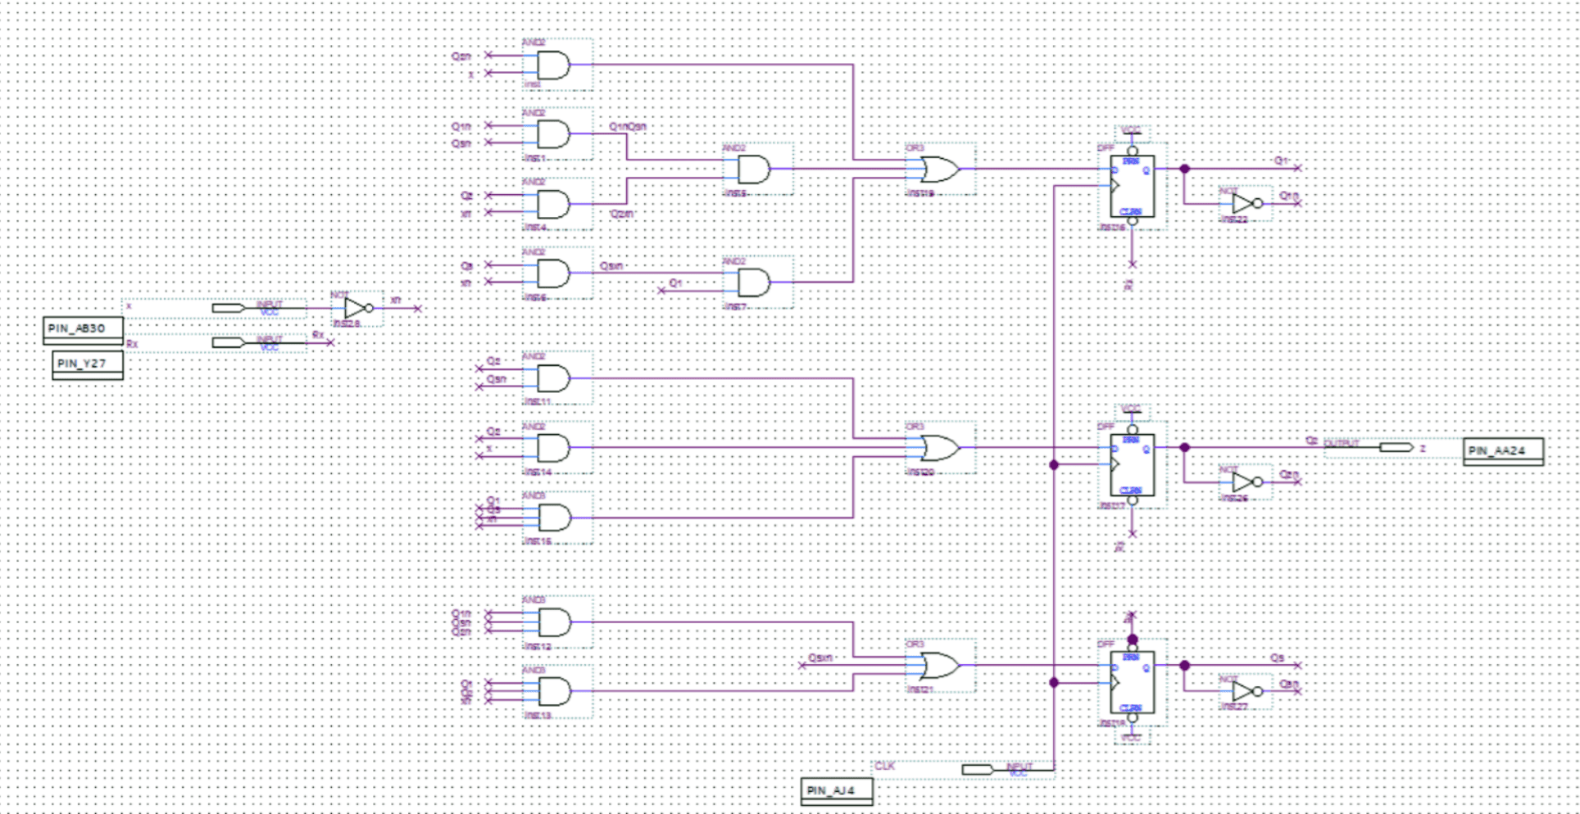
Task: Click the Q1 output label of top DFF
Action: (x=1282, y=161)
